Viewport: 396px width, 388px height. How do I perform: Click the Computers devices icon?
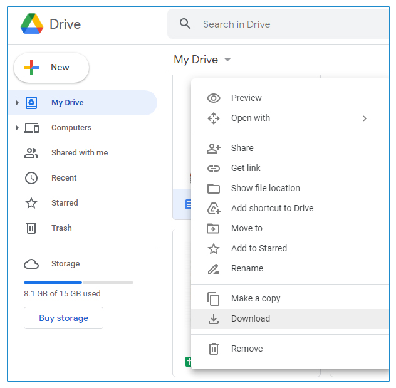31,128
